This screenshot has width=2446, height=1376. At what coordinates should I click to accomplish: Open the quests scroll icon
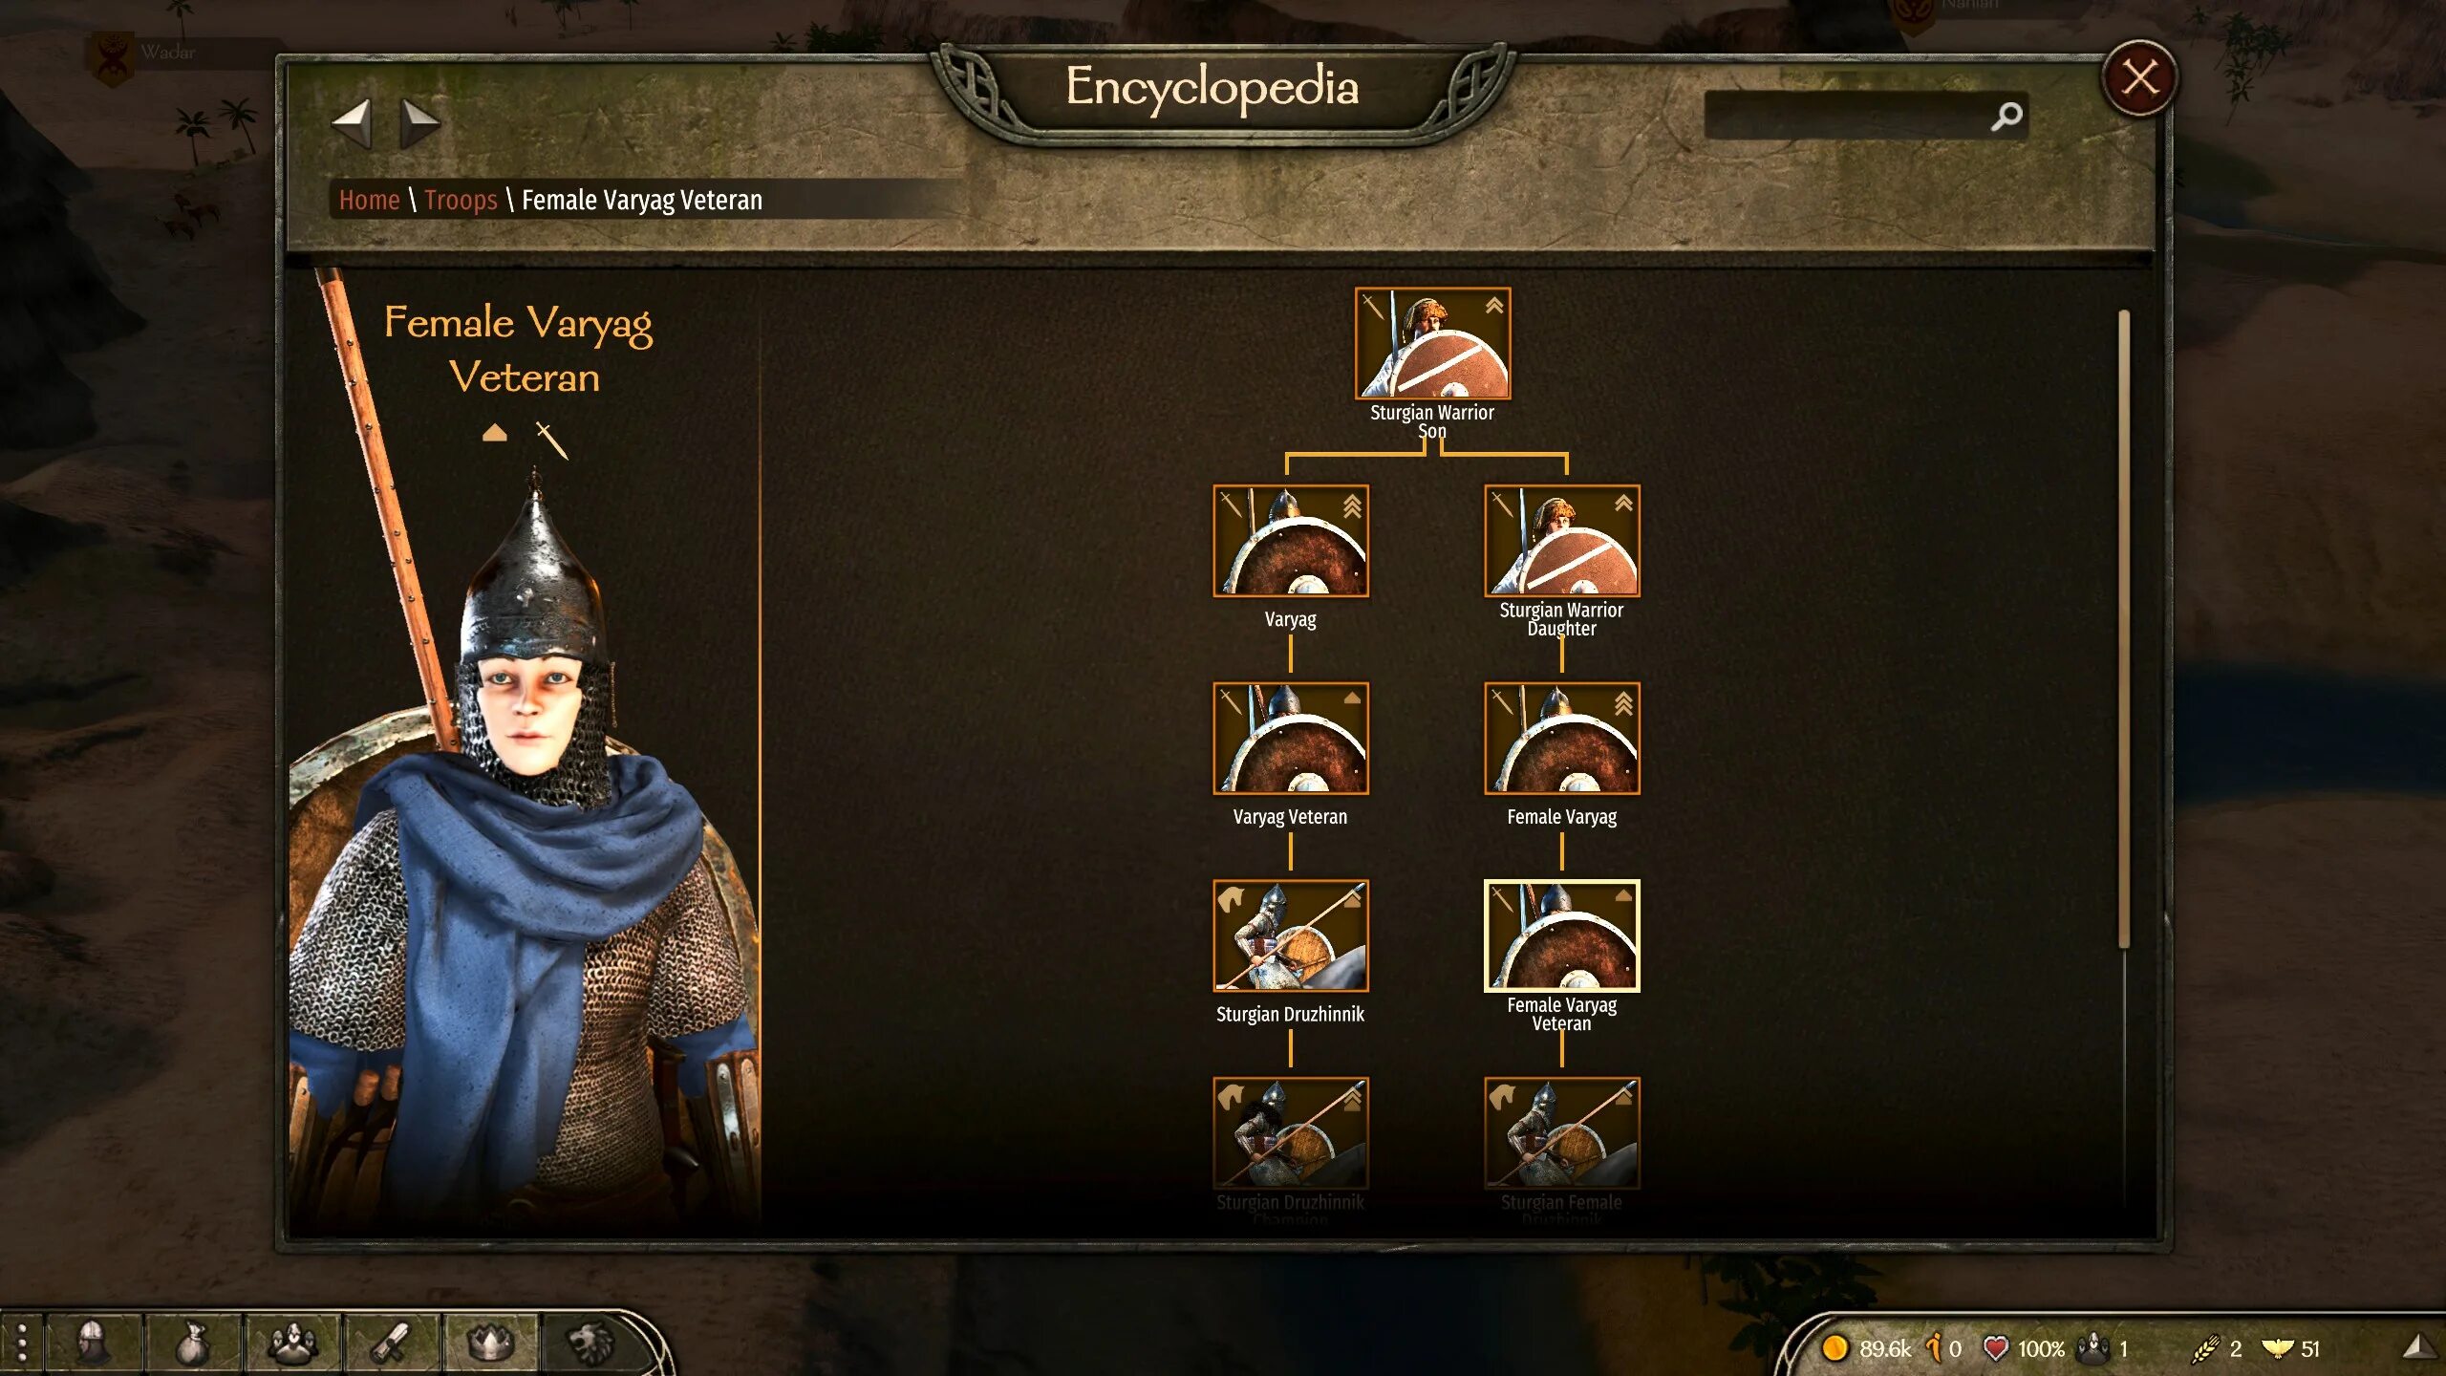(391, 1344)
